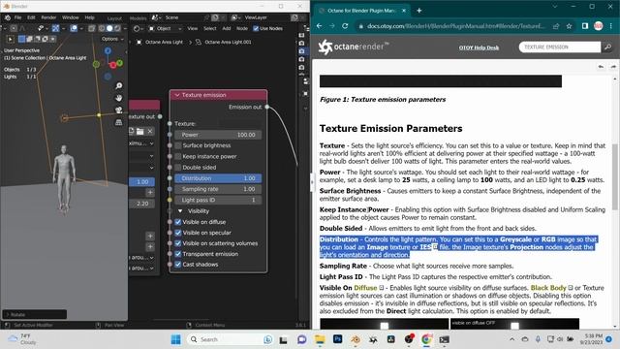Bookmark the page with the star icon
The width and height of the screenshot is (620, 349).
click(569, 26)
